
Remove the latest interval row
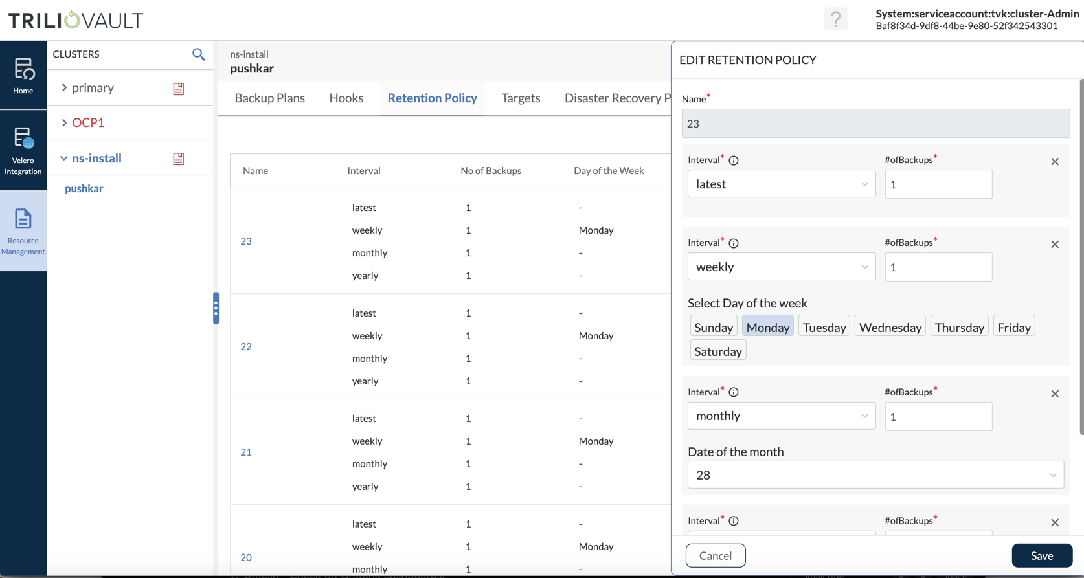pos(1054,162)
